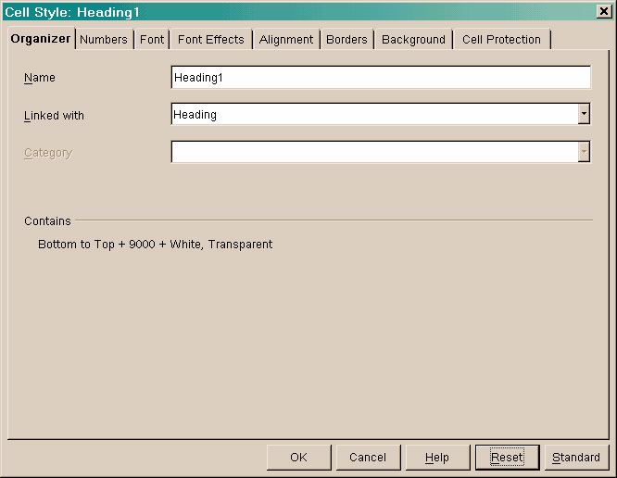Switch to the Organizer tab

[41, 39]
